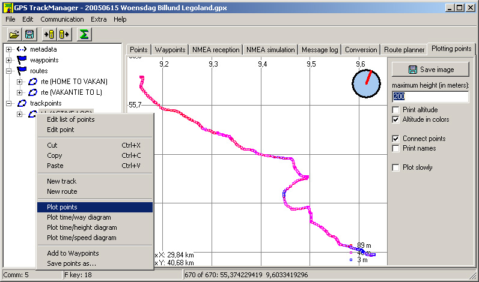Select the rte (VAKANTIE TO L) tree label

coord(71,92)
